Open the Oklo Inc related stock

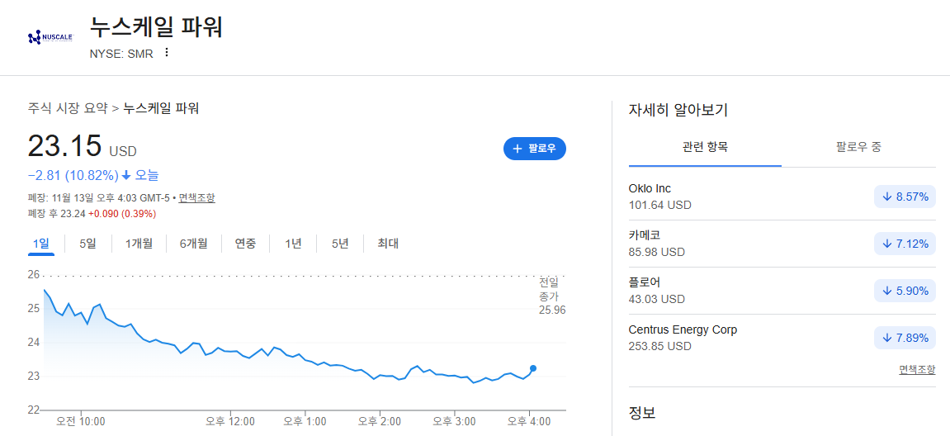782,197
